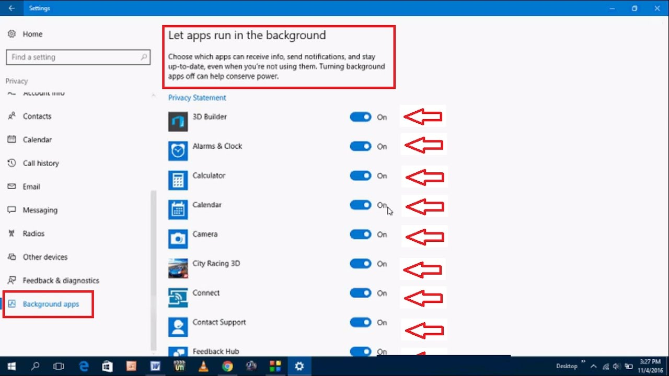This screenshot has height=376, width=669.
Task: Select Background apps in sidebar
Action: [51, 304]
